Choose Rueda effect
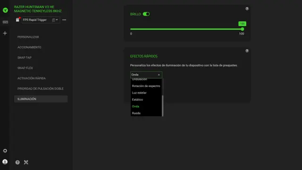Screen dimensions: 302x170 146,113
